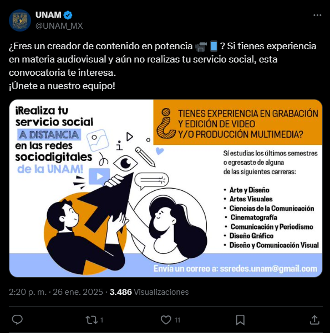Click the reply speech bubble icon
Screen dimensions: 330x333
tap(17, 320)
